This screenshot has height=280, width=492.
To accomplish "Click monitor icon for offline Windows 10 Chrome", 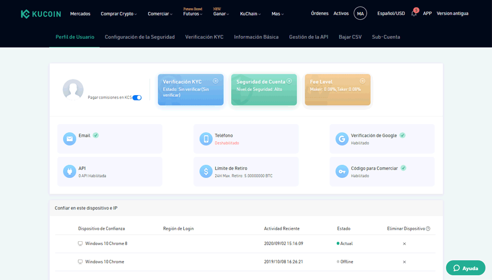I will click(x=80, y=262).
